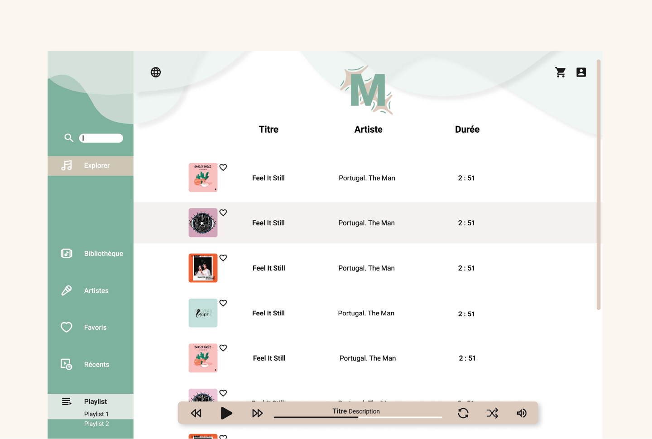Seek on the player progress bar
This screenshot has width=652, height=439.
point(358,417)
